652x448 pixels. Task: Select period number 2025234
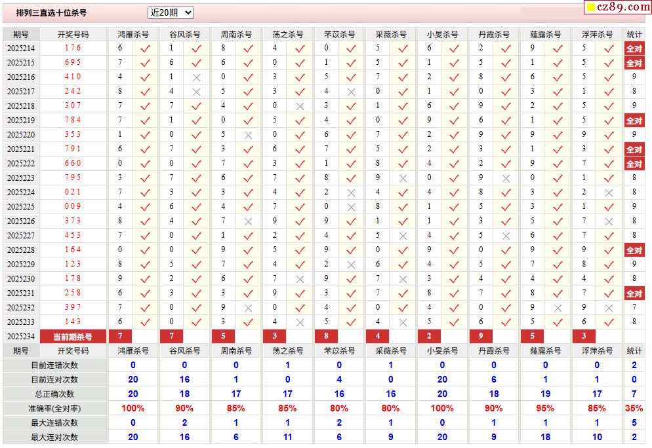(x=21, y=336)
